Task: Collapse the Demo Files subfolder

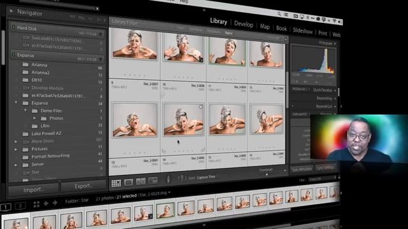Action: (25, 110)
